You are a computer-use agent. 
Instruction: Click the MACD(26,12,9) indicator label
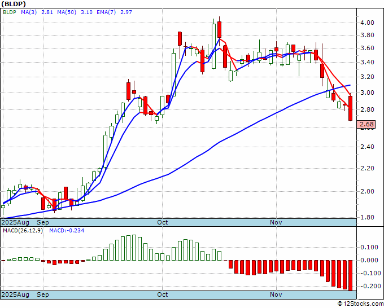pyautogui.click(x=23, y=231)
